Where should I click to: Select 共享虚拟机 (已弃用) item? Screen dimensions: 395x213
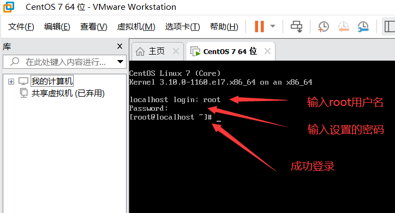coord(68,93)
